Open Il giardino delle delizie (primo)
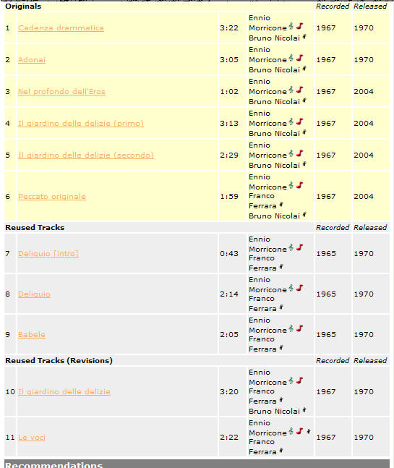 coord(81,124)
